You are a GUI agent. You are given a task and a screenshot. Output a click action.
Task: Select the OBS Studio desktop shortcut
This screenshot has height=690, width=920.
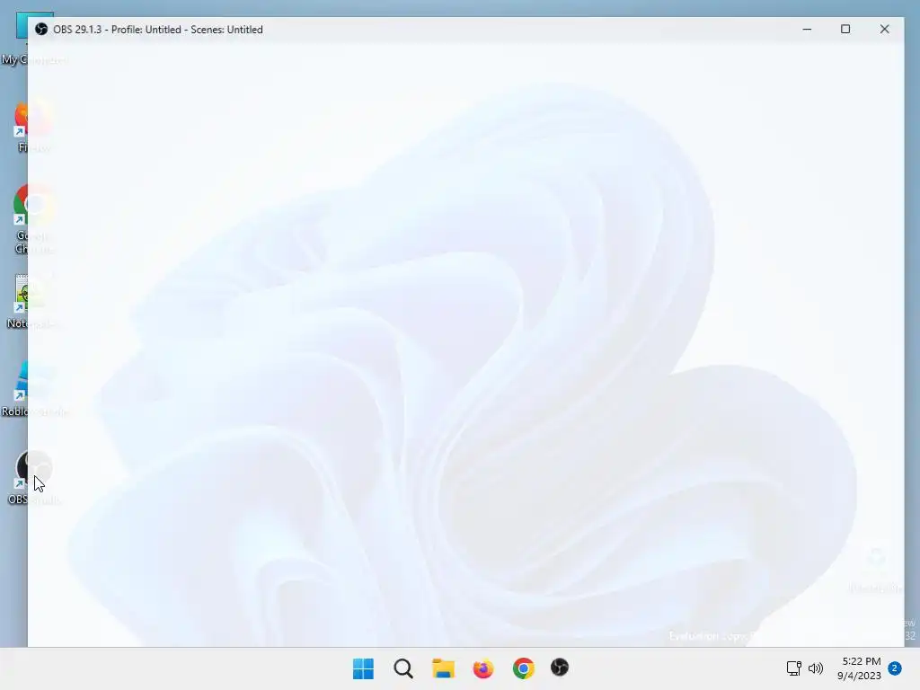[x=34, y=478]
